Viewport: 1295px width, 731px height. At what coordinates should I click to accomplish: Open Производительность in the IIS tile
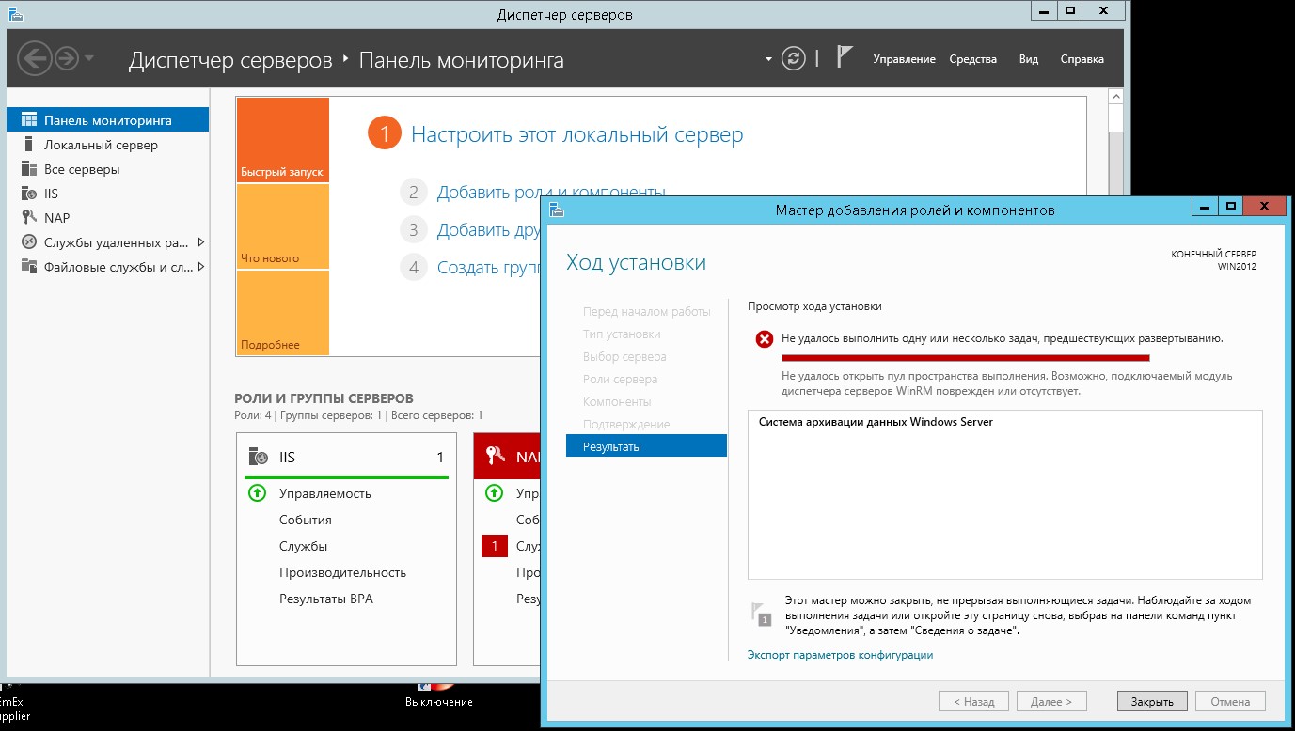tap(342, 572)
